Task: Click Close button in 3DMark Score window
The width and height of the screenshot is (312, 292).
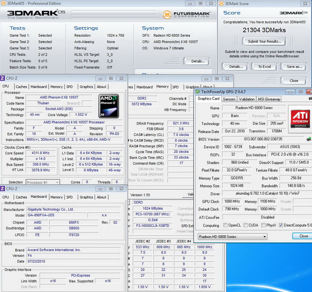Action: 294,81
